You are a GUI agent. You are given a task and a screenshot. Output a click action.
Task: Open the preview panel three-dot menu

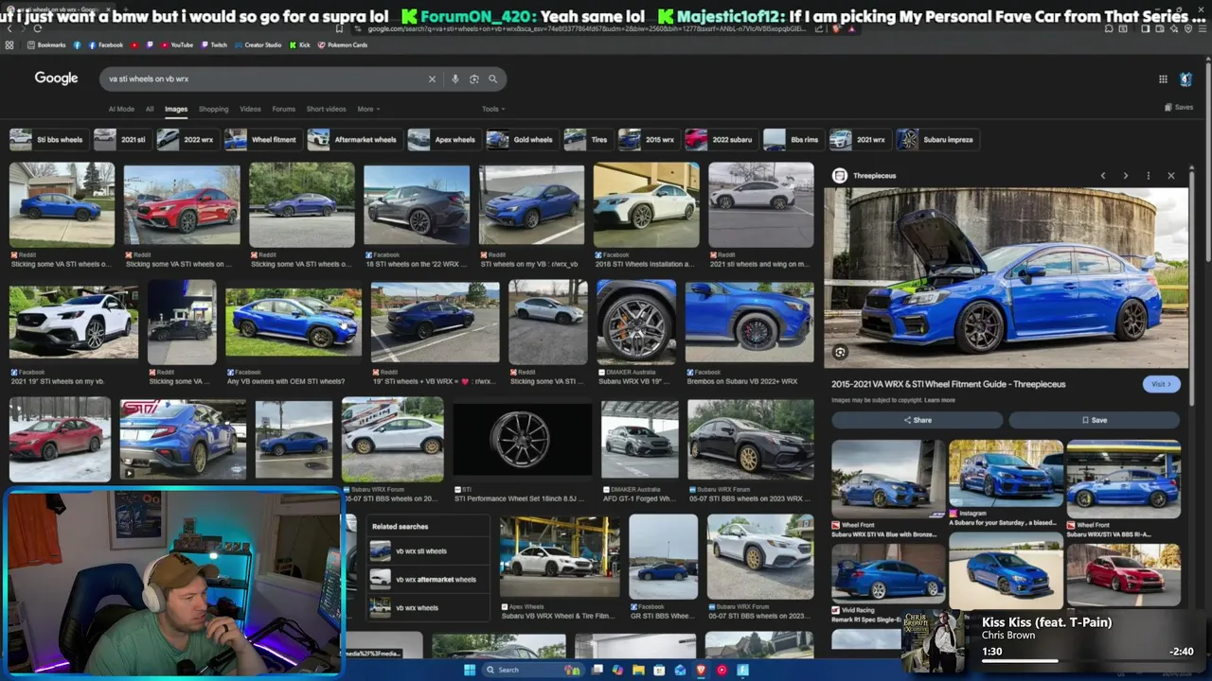tap(1148, 176)
